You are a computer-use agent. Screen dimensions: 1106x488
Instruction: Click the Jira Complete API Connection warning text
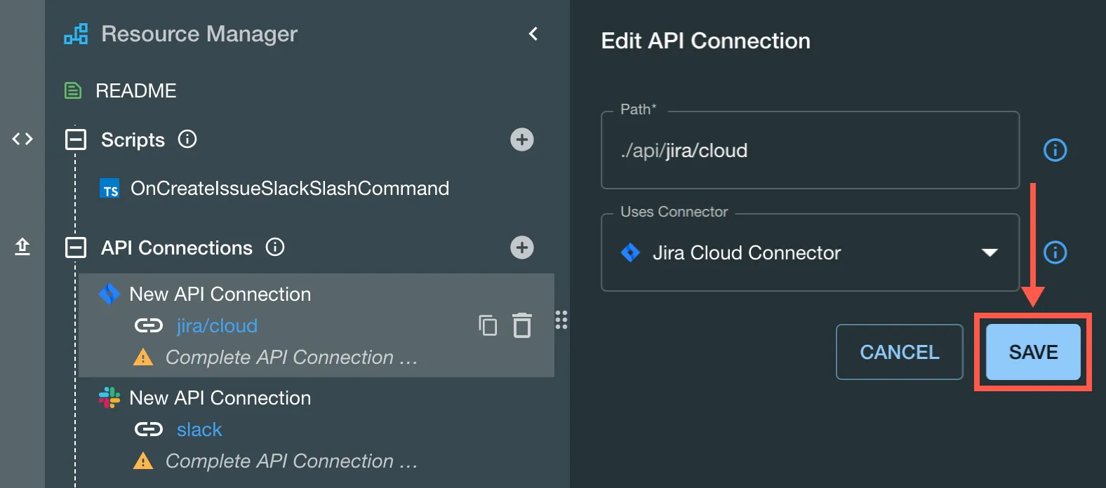pyautogui.click(x=292, y=358)
